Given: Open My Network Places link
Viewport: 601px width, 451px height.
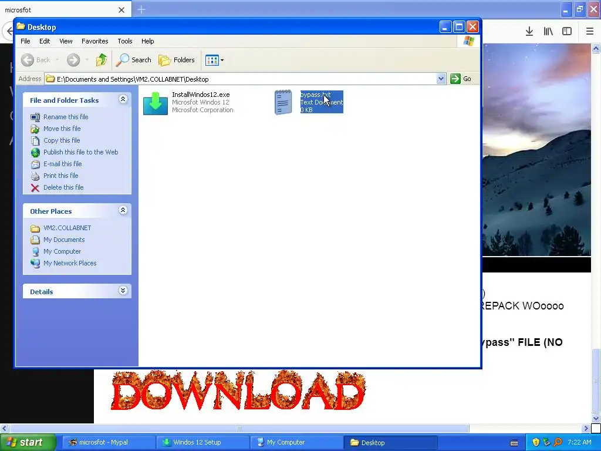Looking at the screenshot, I should 70,263.
